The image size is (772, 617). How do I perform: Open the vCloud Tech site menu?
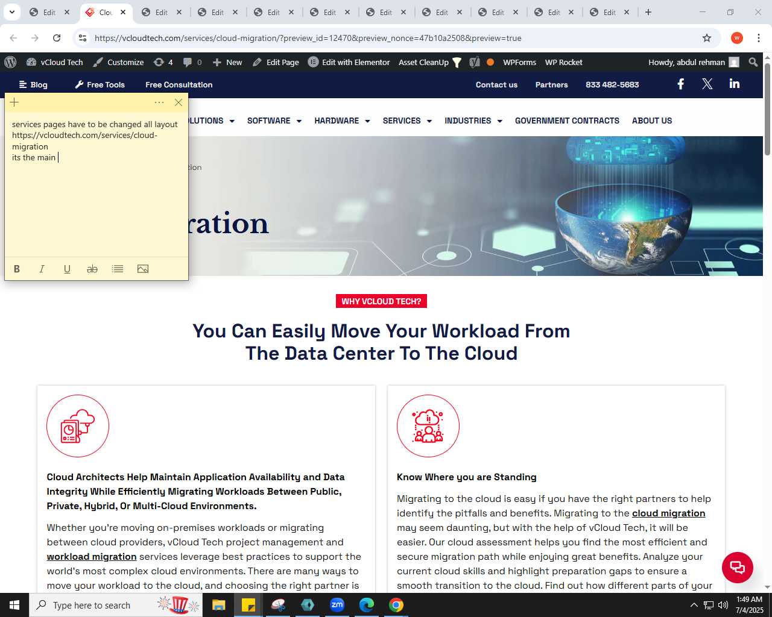click(55, 62)
